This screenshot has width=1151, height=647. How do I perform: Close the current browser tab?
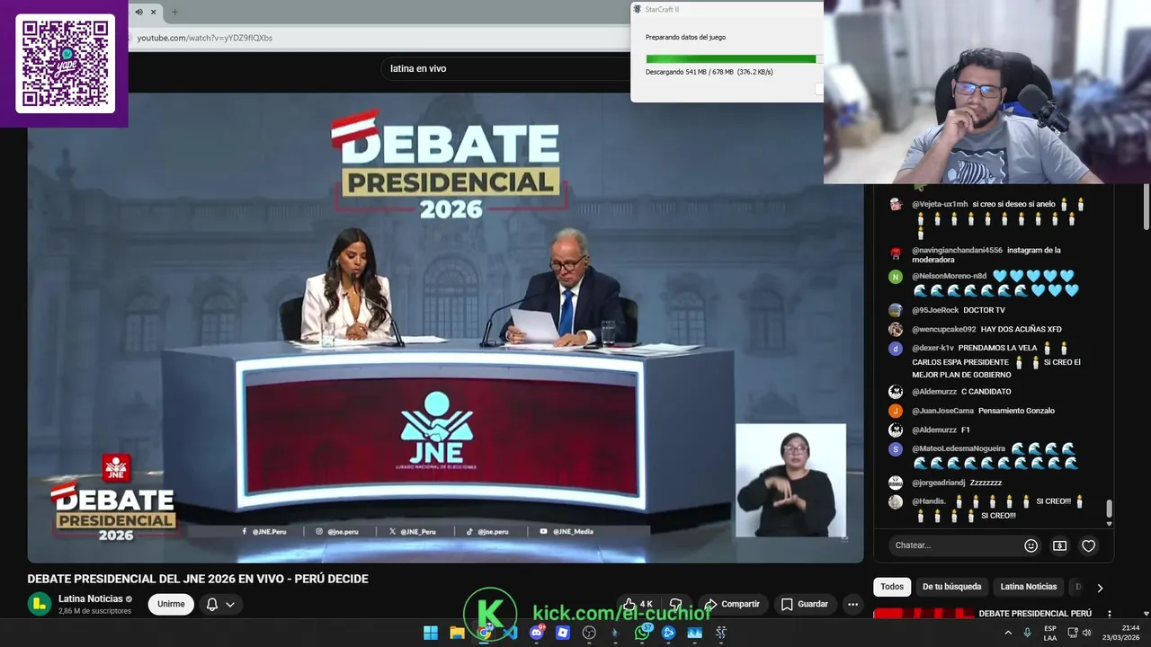click(154, 12)
